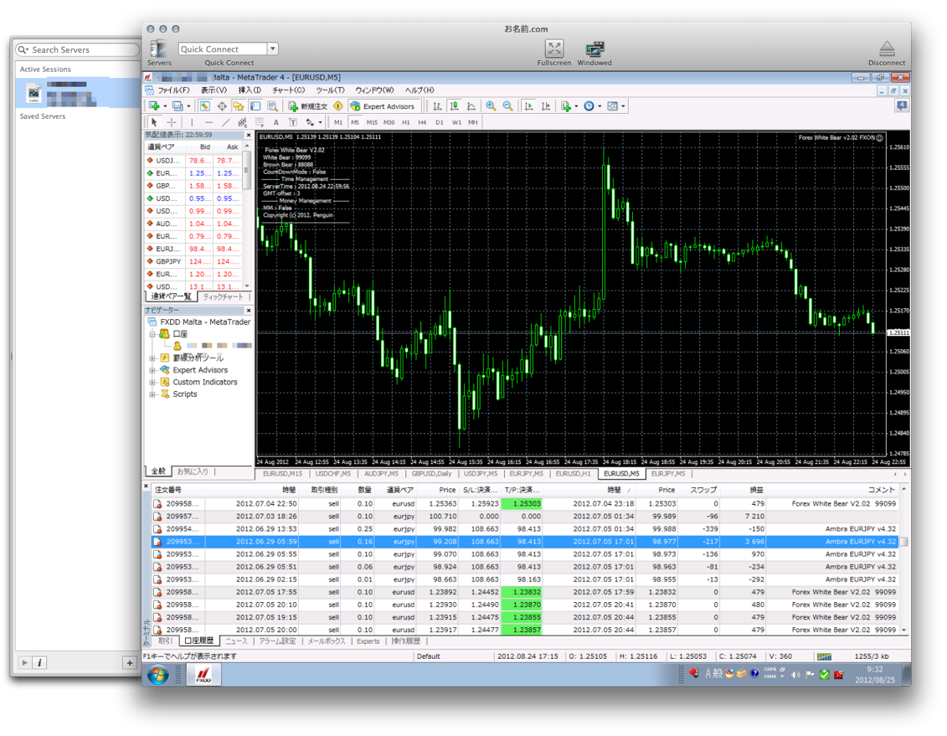Click the new chart icon with green plus

coord(154,106)
